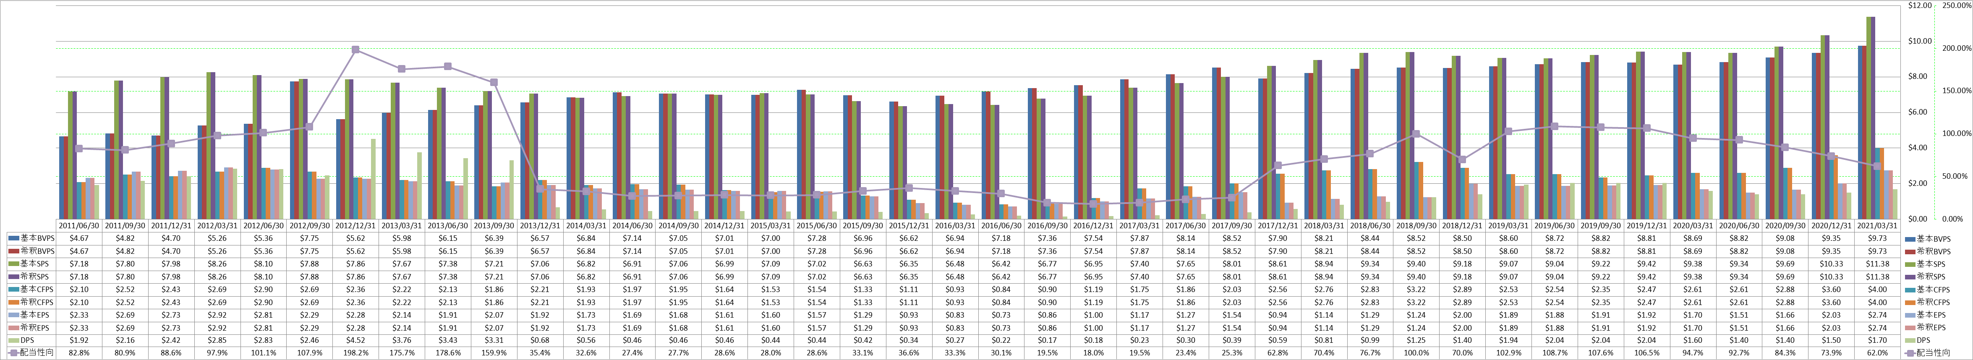
Task: Click the $7.75 基本BVPS cell for 2012/09/30
Action: (x=309, y=239)
